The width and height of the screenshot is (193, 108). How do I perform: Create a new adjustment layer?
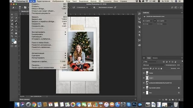coord(169,100)
